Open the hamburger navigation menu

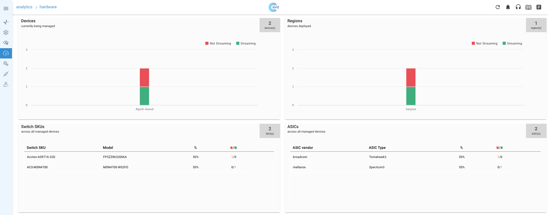tap(6, 9)
